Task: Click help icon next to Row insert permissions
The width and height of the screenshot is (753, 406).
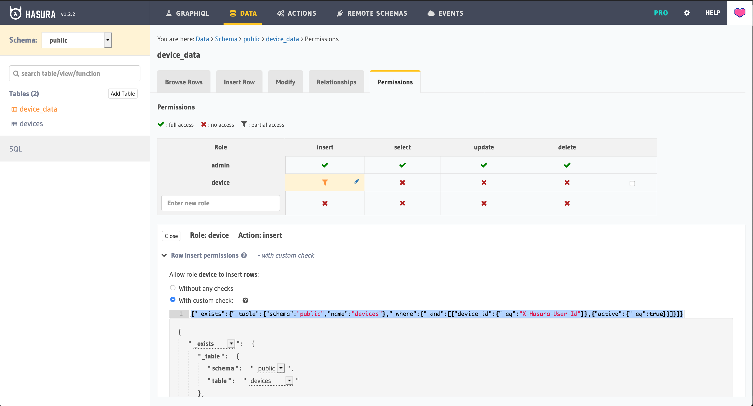Action: 244,255
